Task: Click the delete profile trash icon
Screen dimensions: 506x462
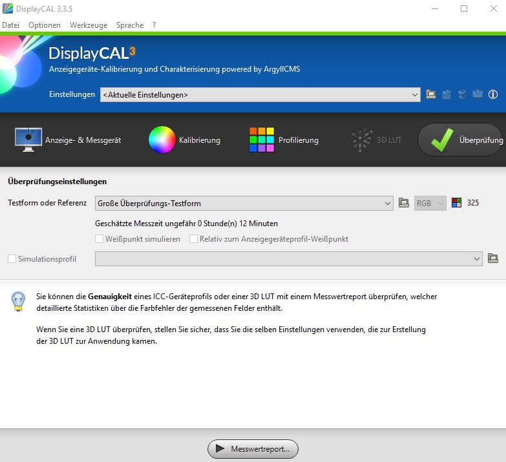Action: pyautogui.click(x=462, y=94)
